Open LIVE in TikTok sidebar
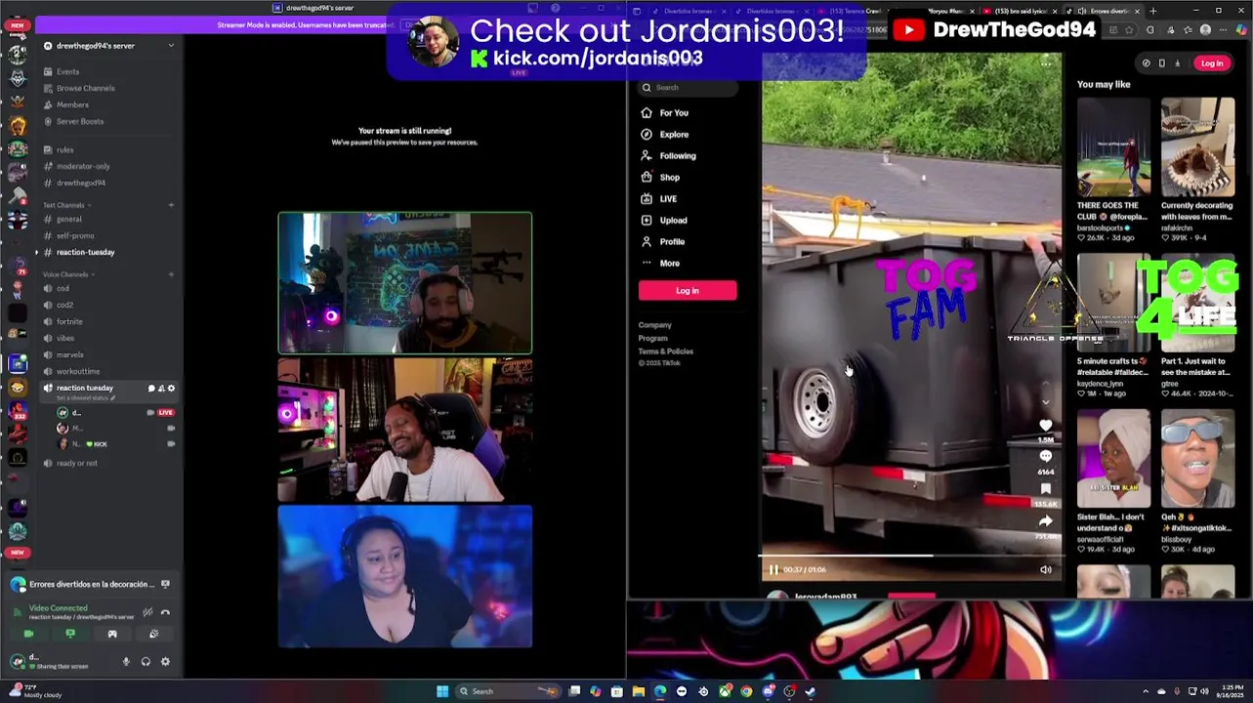 pos(668,199)
